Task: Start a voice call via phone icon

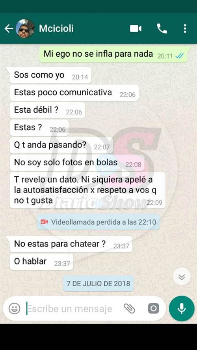Action: pos(162,29)
